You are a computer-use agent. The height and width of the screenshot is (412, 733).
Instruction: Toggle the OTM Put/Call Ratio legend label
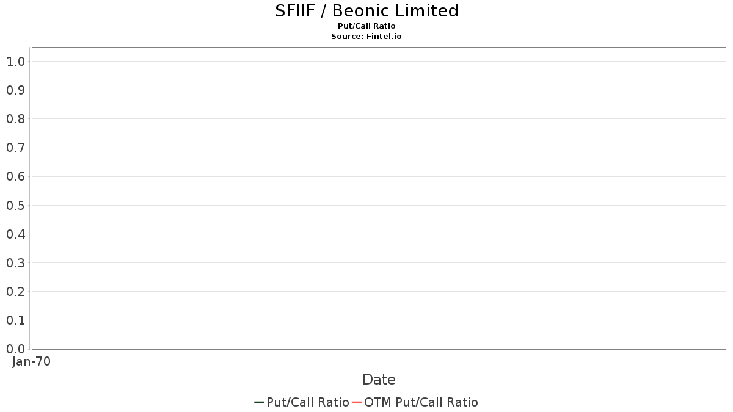click(x=421, y=402)
